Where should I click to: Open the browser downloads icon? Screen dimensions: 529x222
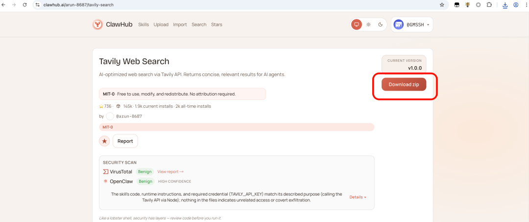coord(505,5)
